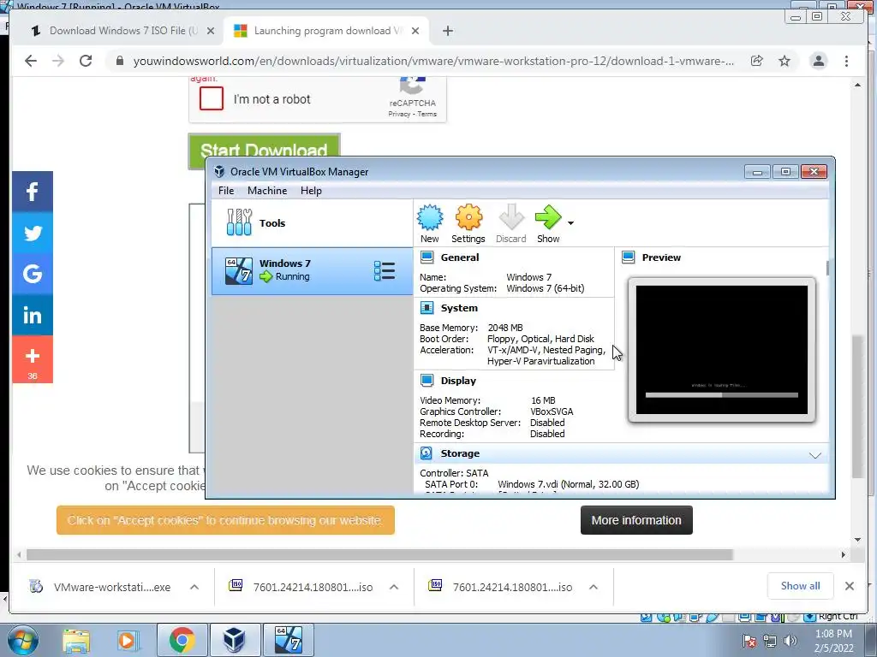Select the Tools item in VirtualBox sidebar
Screen dimensions: 877x657
pyautogui.click(x=312, y=223)
